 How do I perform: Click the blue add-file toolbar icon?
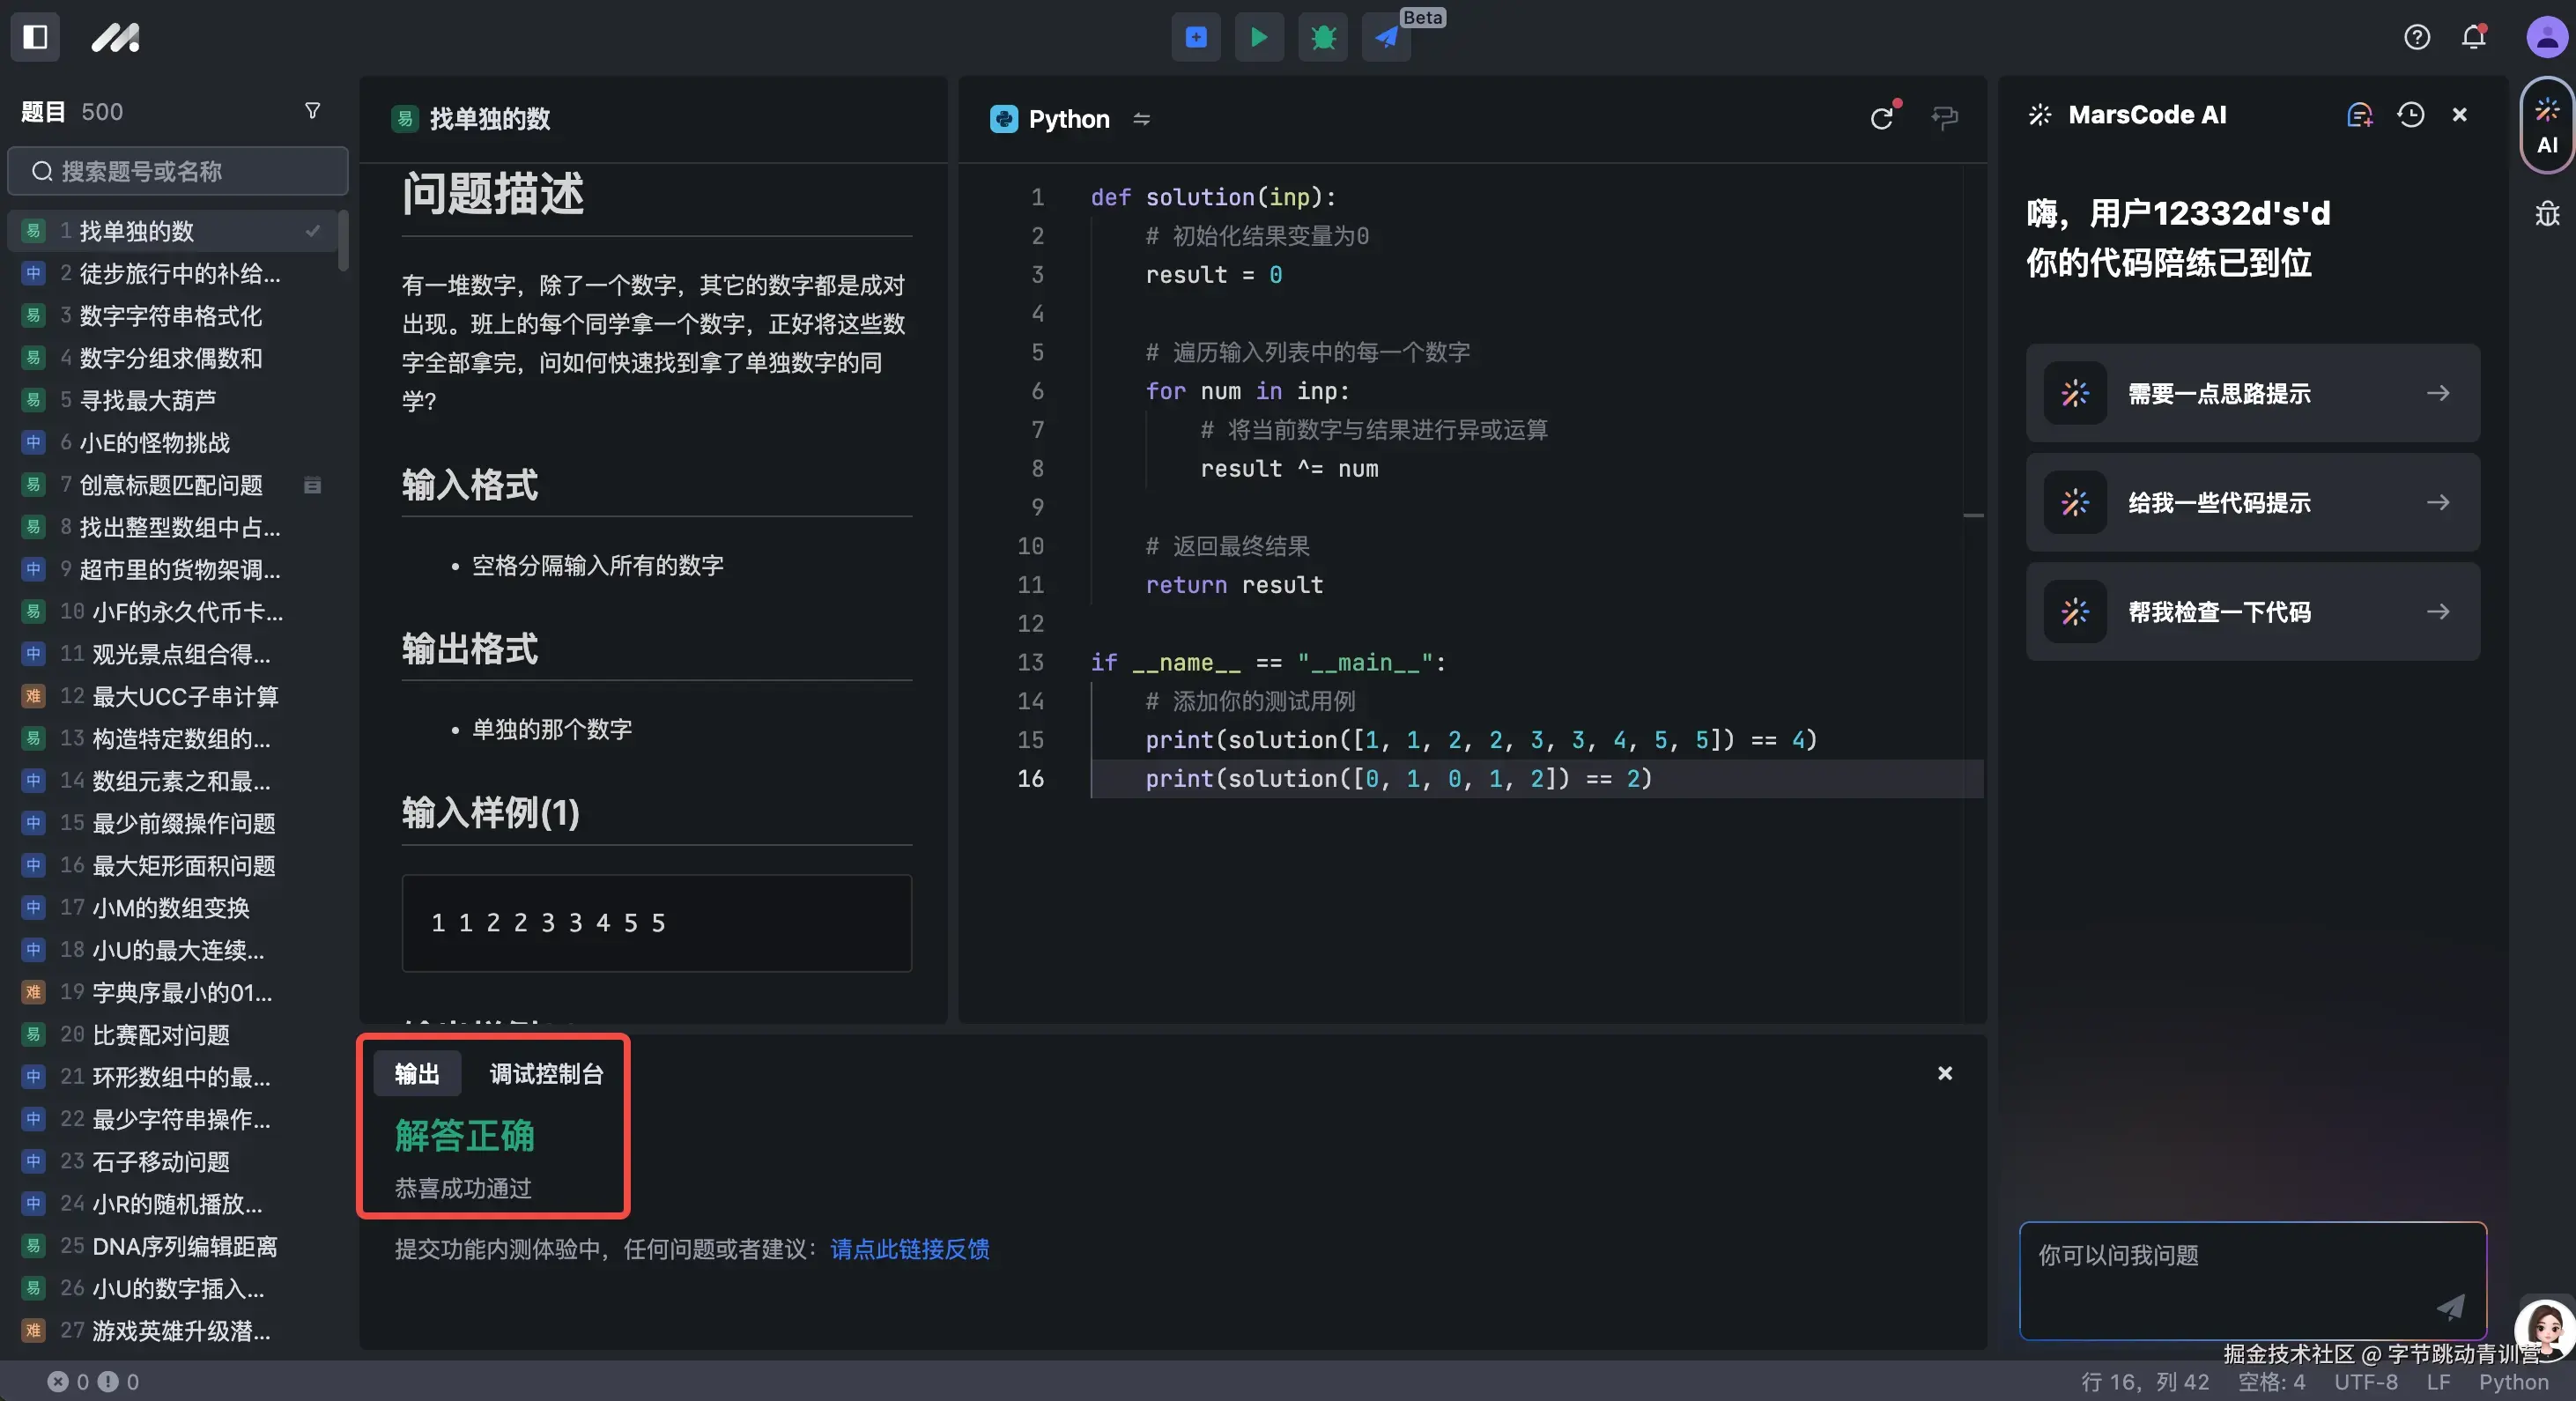click(x=1196, y=37)
